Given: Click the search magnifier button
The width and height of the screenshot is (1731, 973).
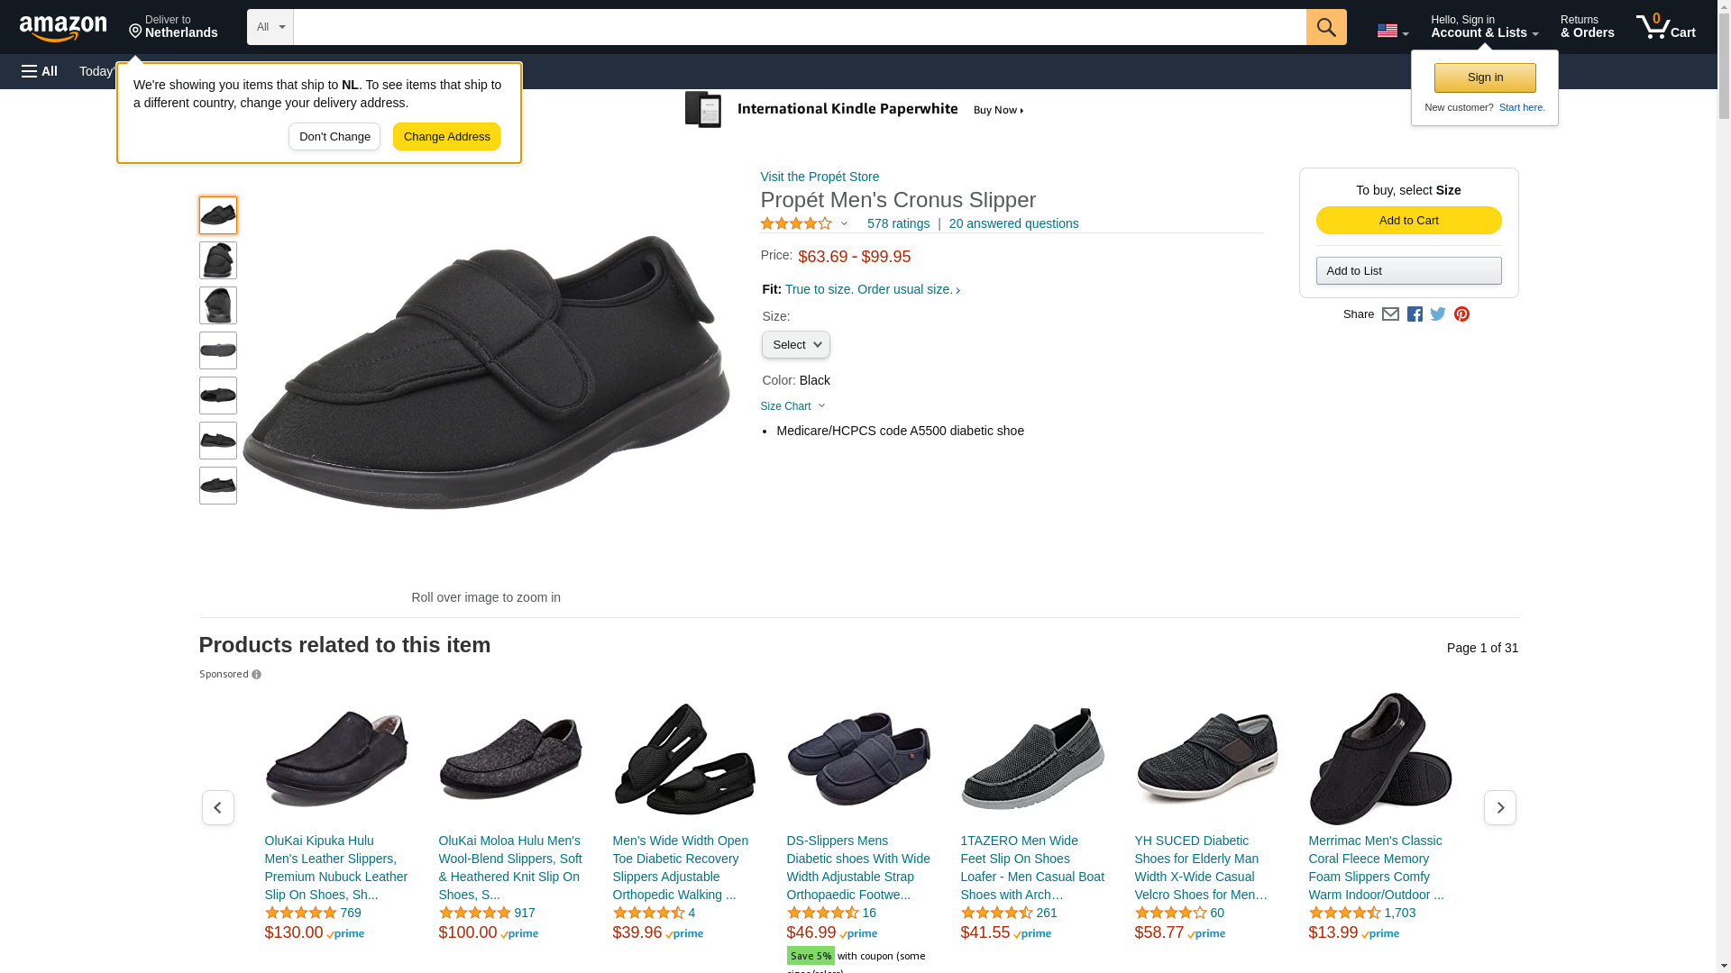Looking at the screenshot, I should [1325, 27].
